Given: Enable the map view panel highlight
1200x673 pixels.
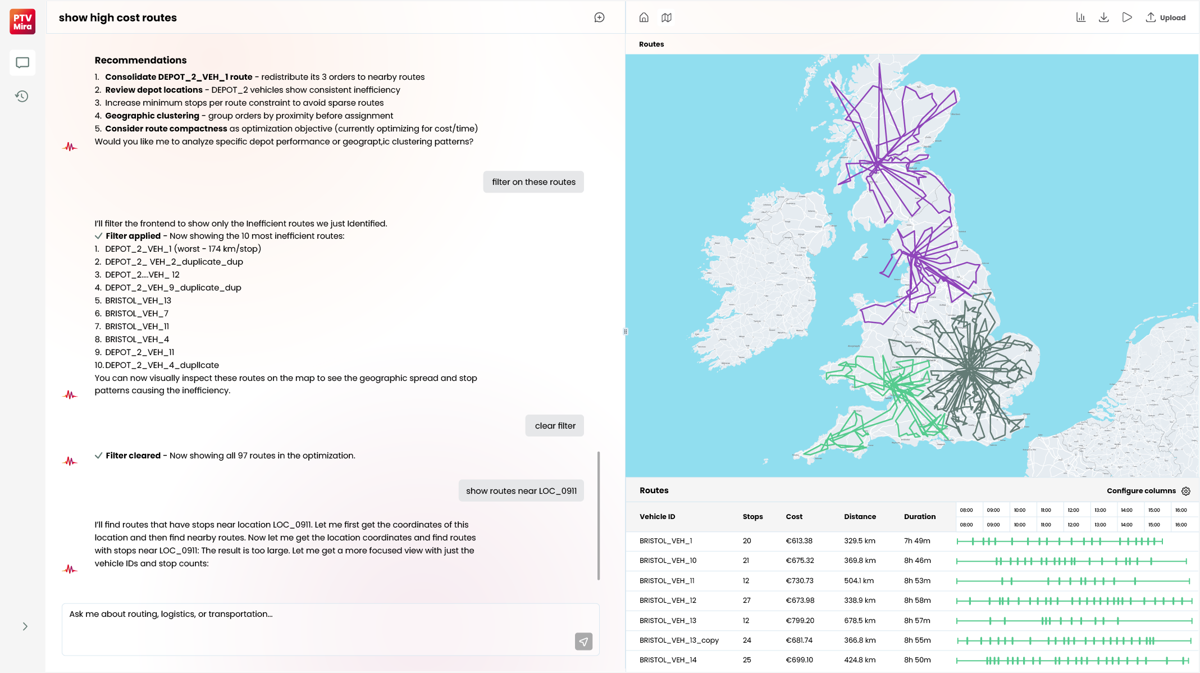Looking at the screenshot, I should click(x=667, y=17).
